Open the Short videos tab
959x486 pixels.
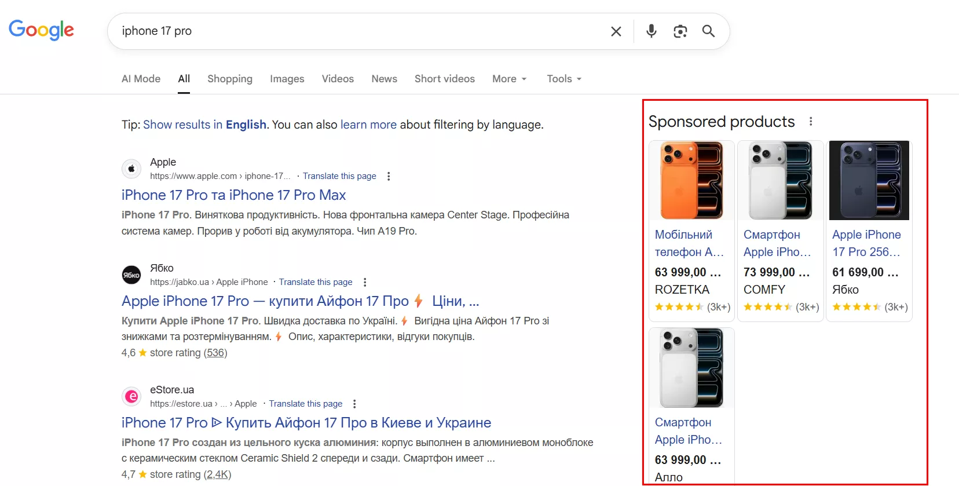pos(444,79)
